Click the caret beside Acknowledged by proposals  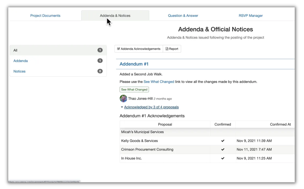tap(122, 107)
